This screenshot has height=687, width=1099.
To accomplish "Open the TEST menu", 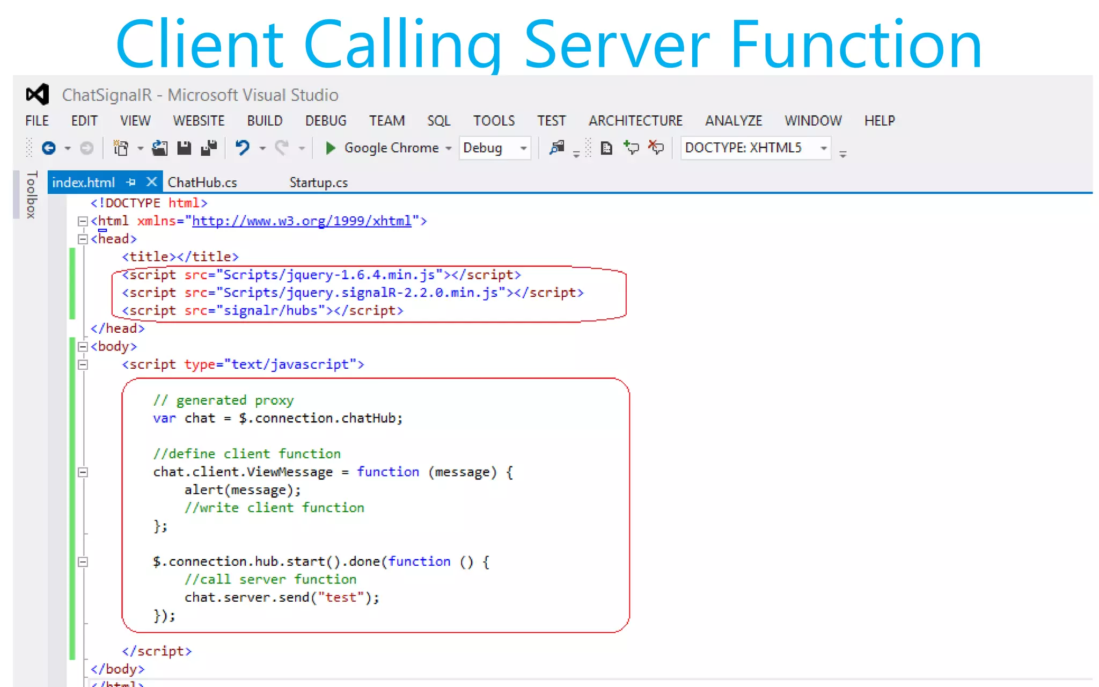I will click(552, 121).
